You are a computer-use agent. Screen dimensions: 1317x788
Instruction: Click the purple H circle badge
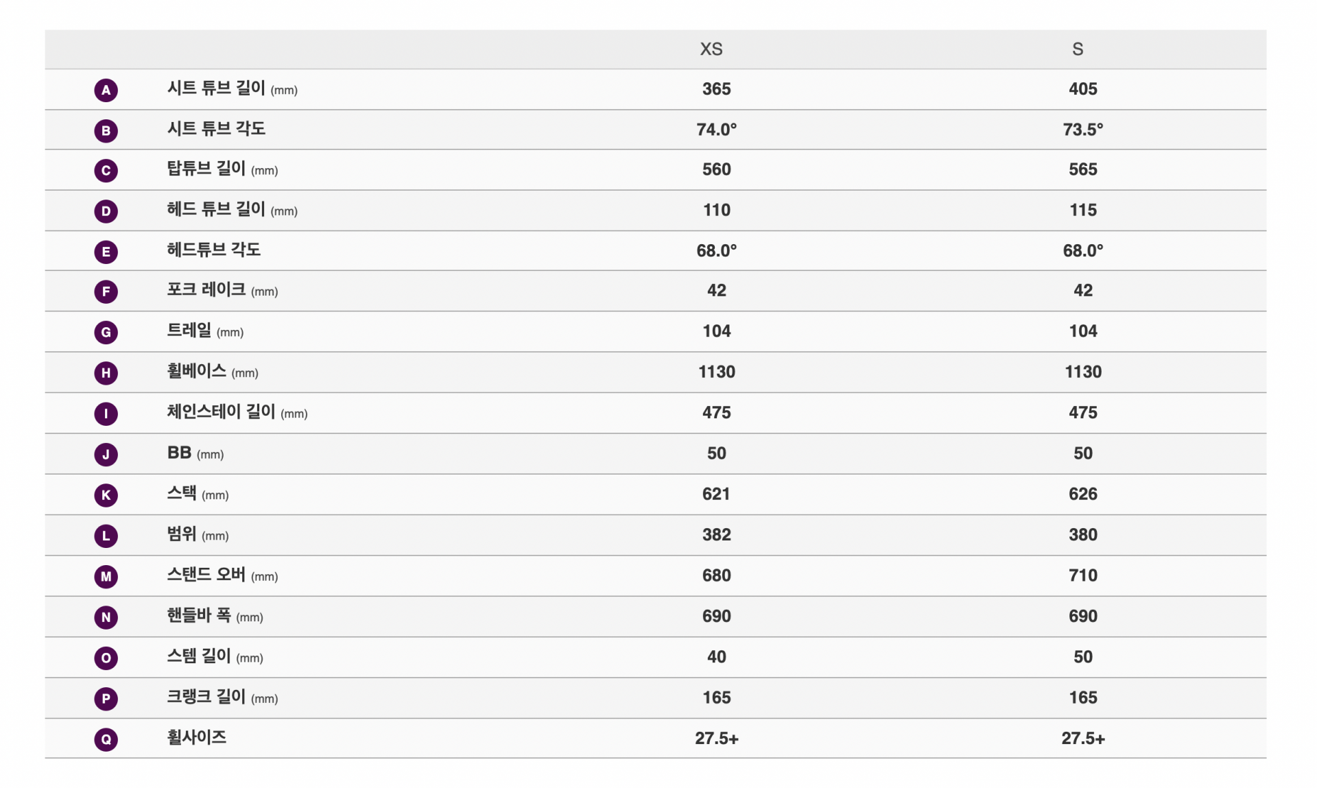coord(106,373)
